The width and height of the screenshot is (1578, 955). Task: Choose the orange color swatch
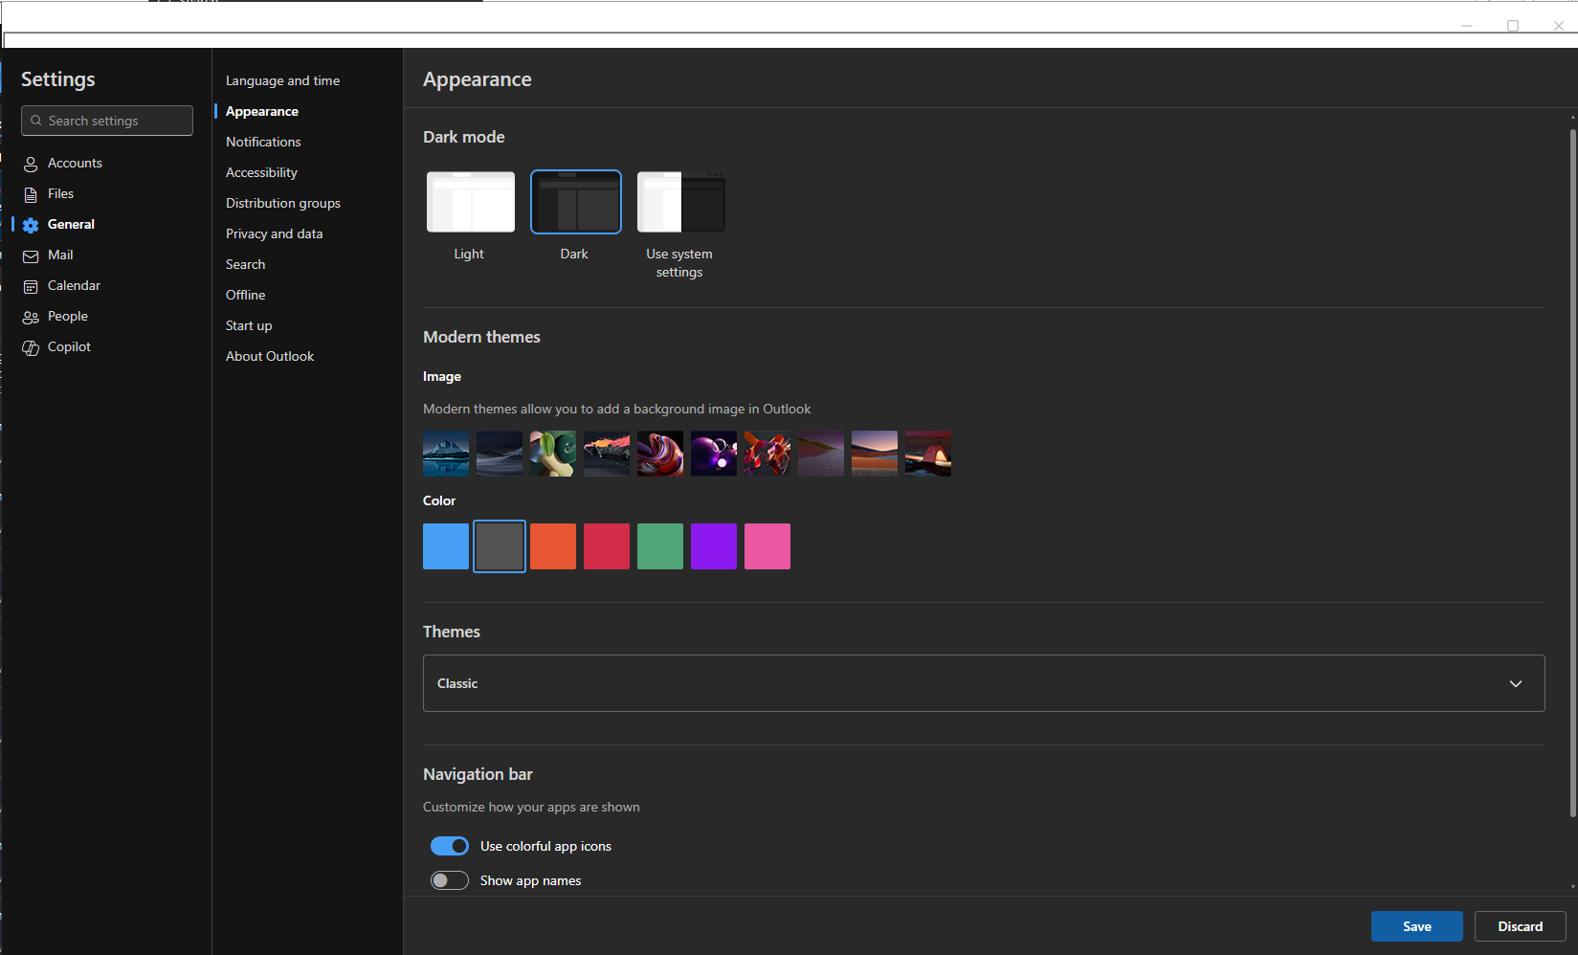[553, 546]
